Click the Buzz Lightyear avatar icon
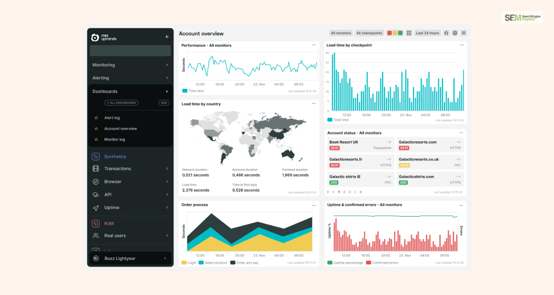 click(96, 258)
